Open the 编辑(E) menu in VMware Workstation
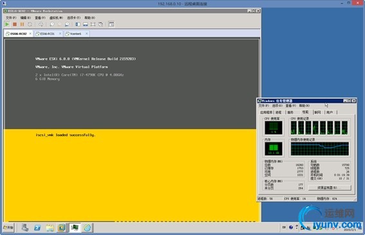This screenshot has width=365, height=235. coord(25,17)
